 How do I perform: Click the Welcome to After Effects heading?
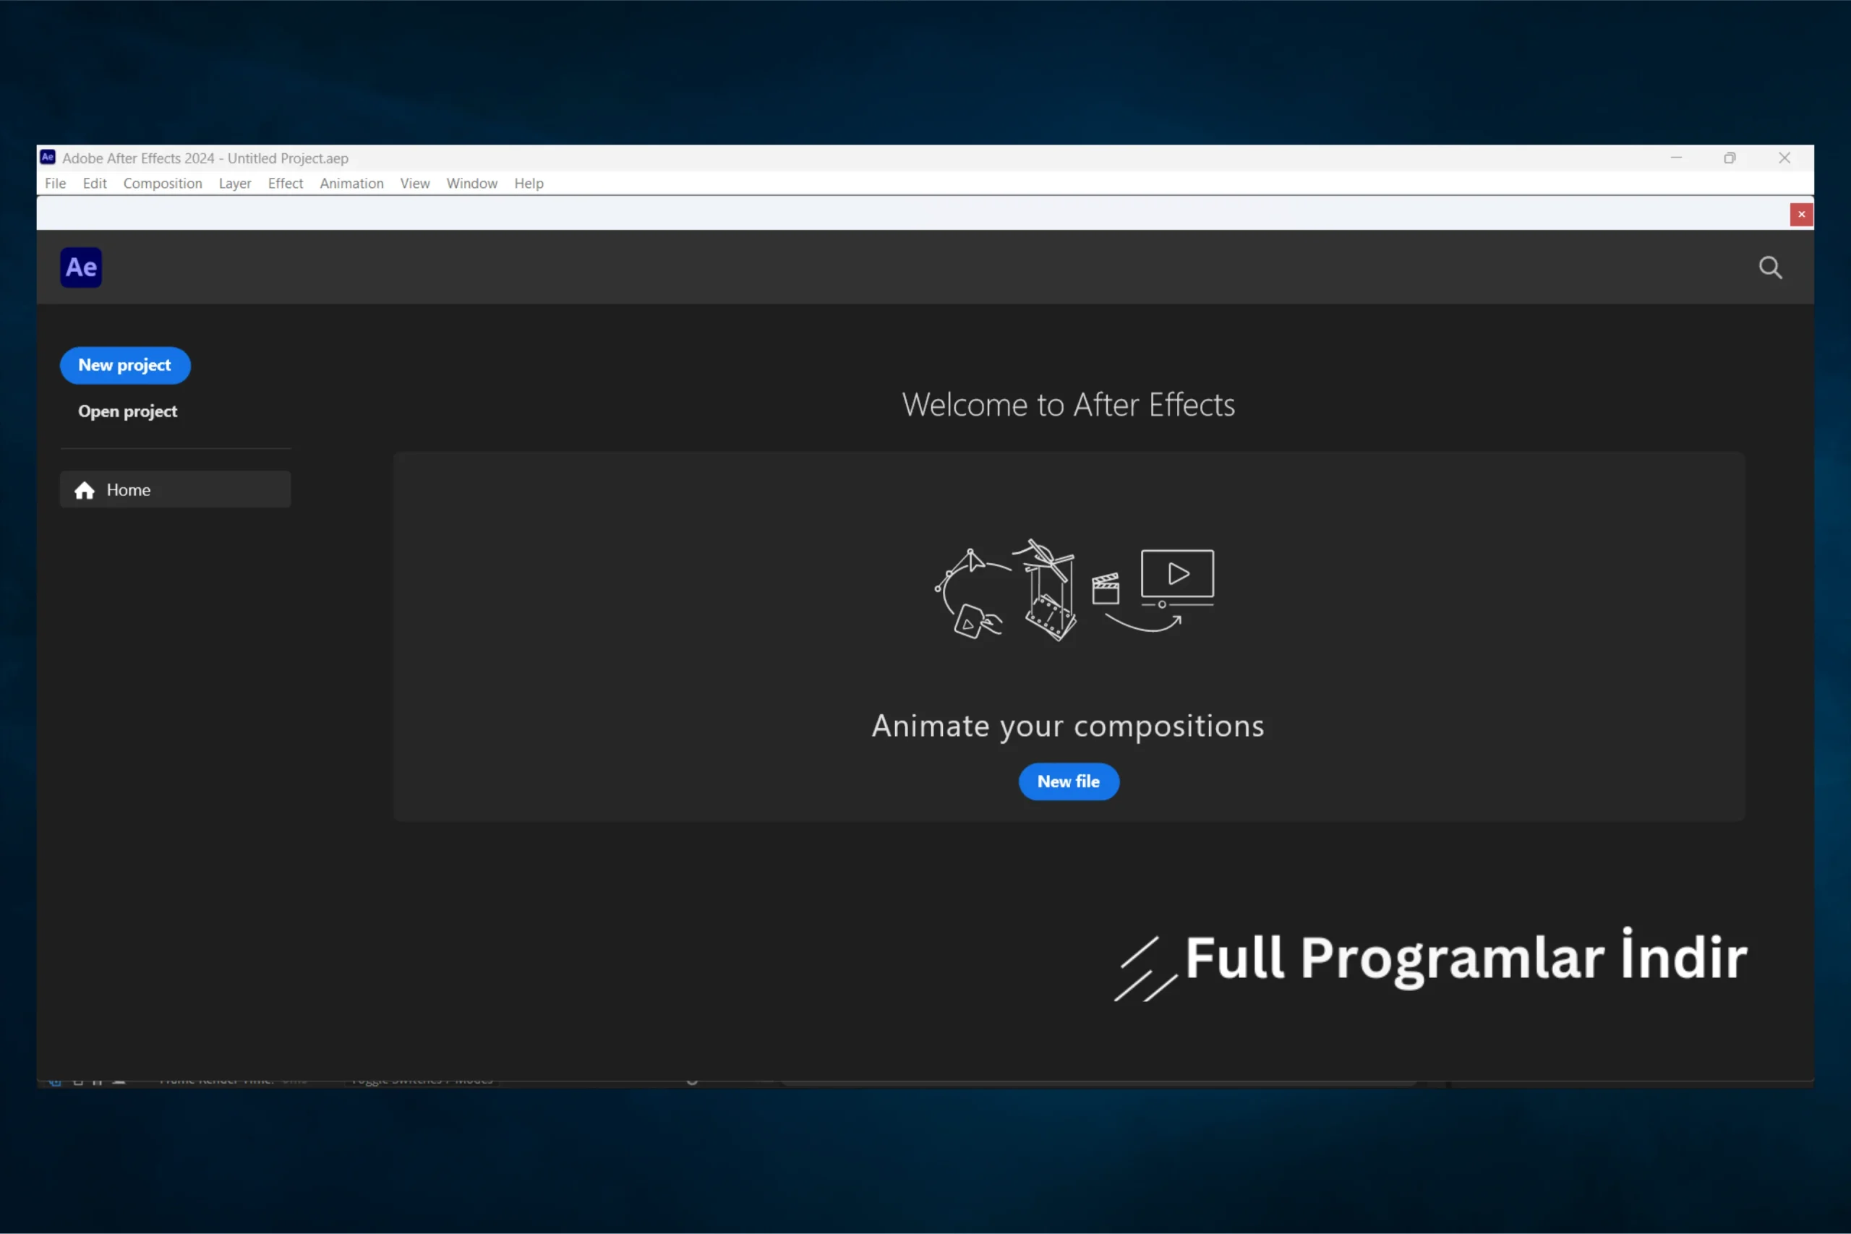coord(1069,405)
